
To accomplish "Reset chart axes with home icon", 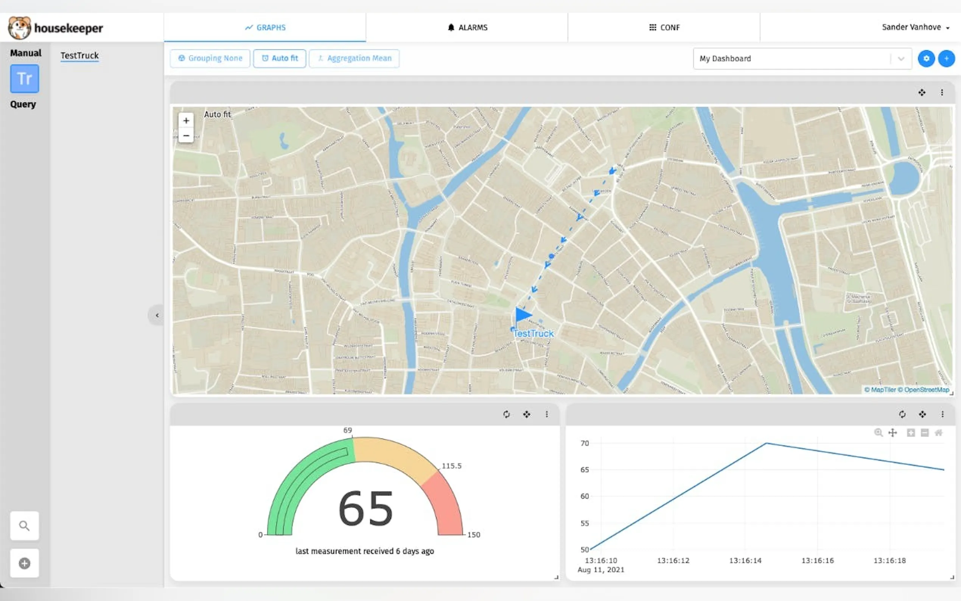I will point(938,433).
